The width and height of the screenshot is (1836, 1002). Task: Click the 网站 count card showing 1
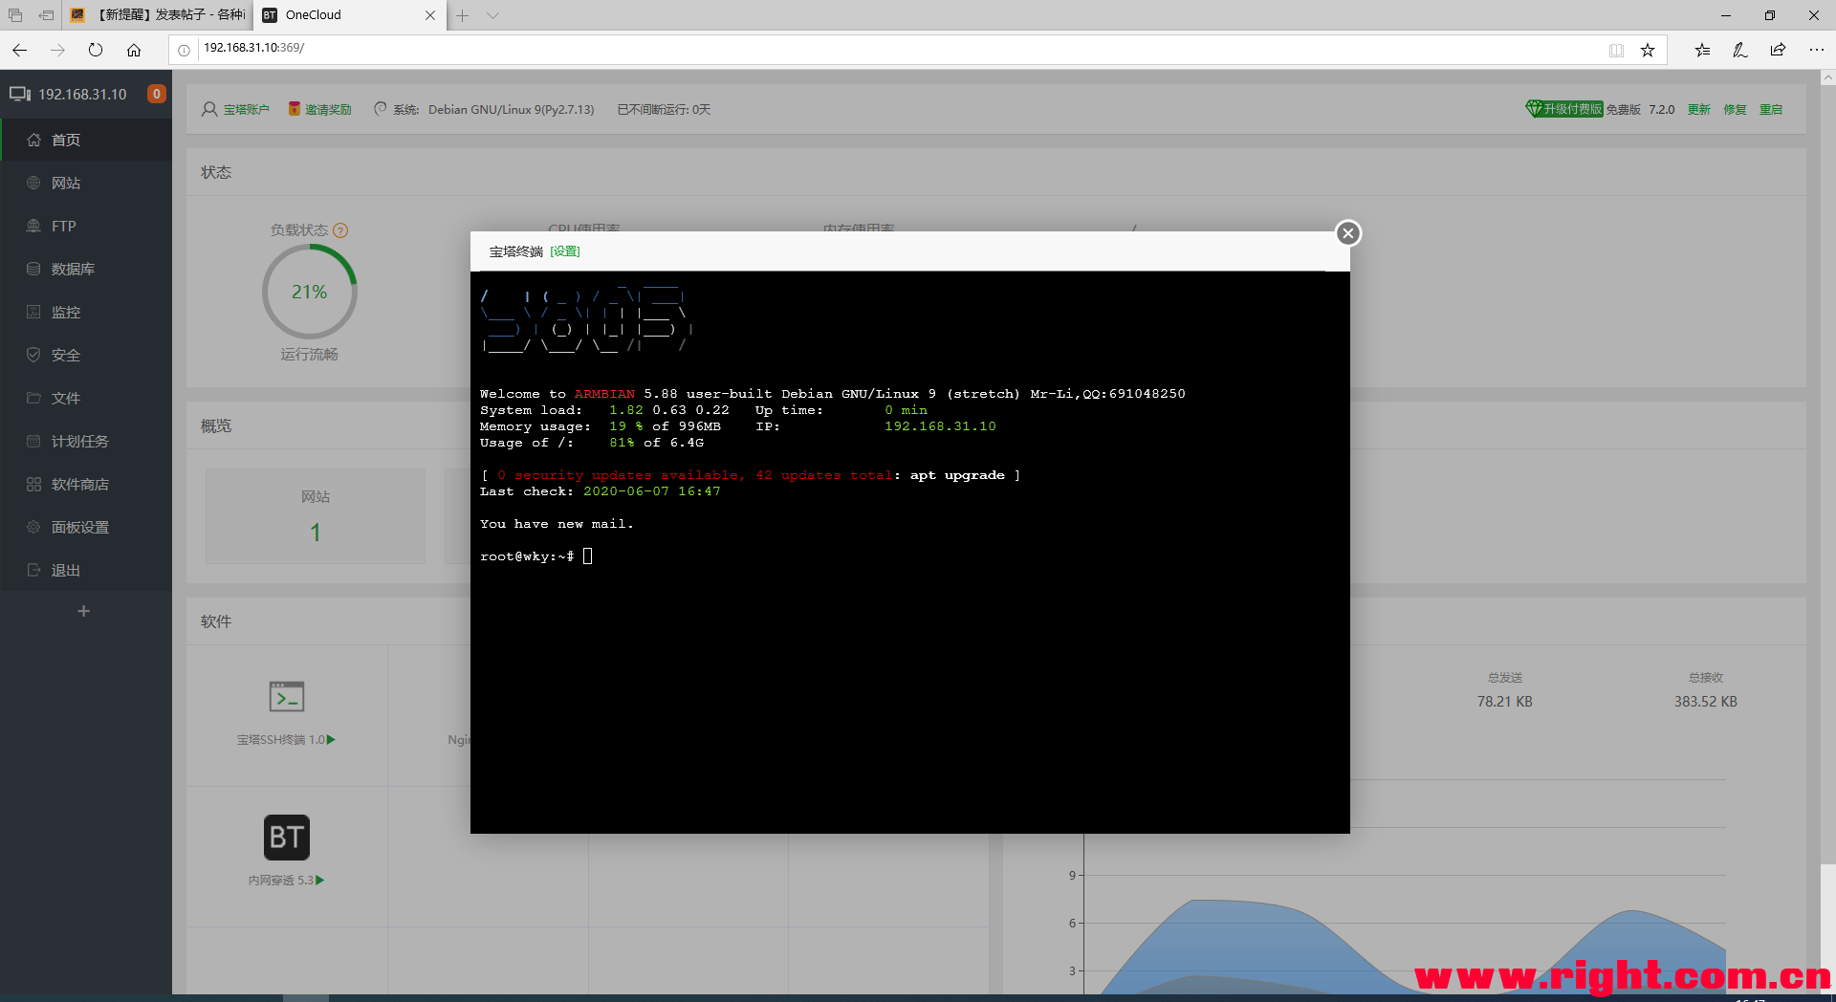coord(316,516)
